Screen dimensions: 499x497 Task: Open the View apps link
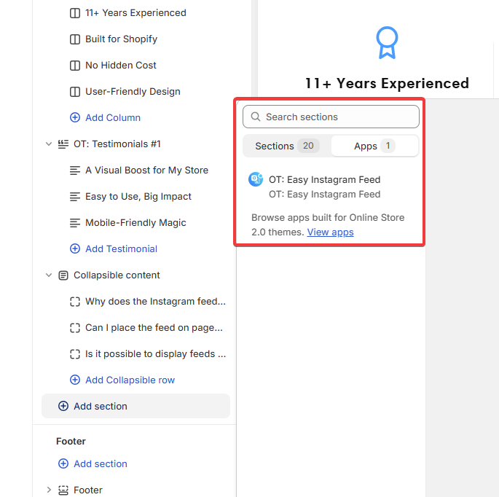coord(330,232)
